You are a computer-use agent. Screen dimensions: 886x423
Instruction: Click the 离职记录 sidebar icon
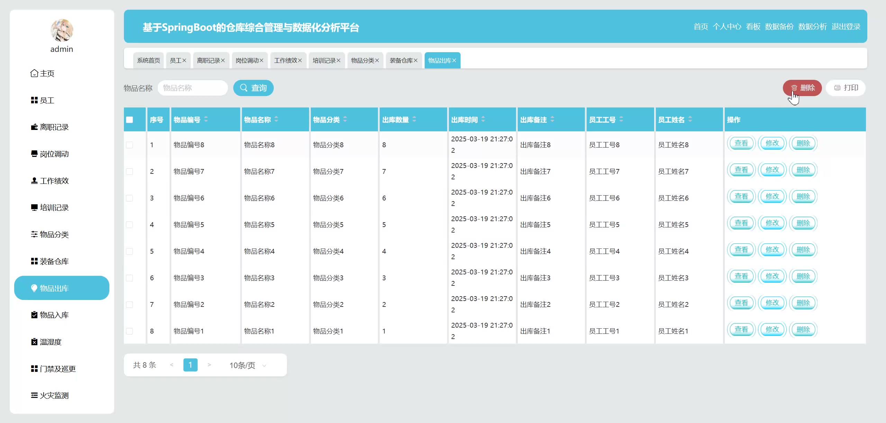coord(34,127)
